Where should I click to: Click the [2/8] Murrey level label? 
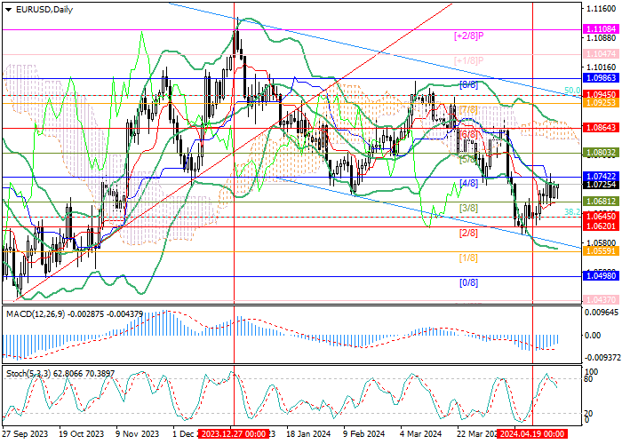coord(468,233)
